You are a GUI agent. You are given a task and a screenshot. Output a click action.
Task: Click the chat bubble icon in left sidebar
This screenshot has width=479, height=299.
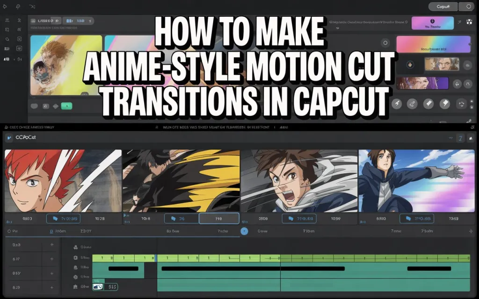coord(7,29)
